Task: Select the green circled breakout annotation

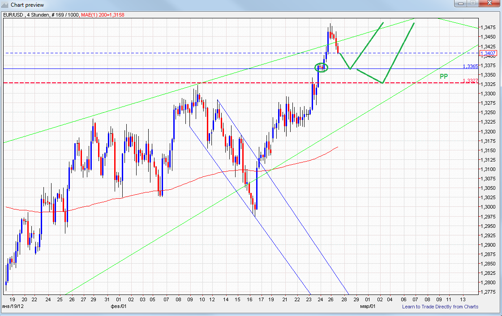Action: [321, 68]
